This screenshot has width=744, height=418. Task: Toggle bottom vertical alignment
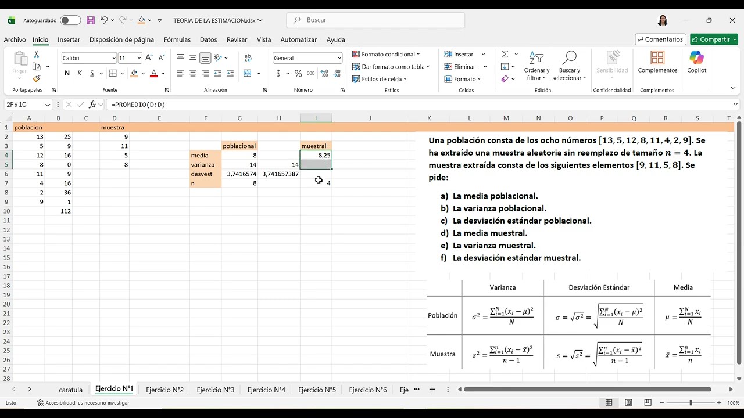205,58
